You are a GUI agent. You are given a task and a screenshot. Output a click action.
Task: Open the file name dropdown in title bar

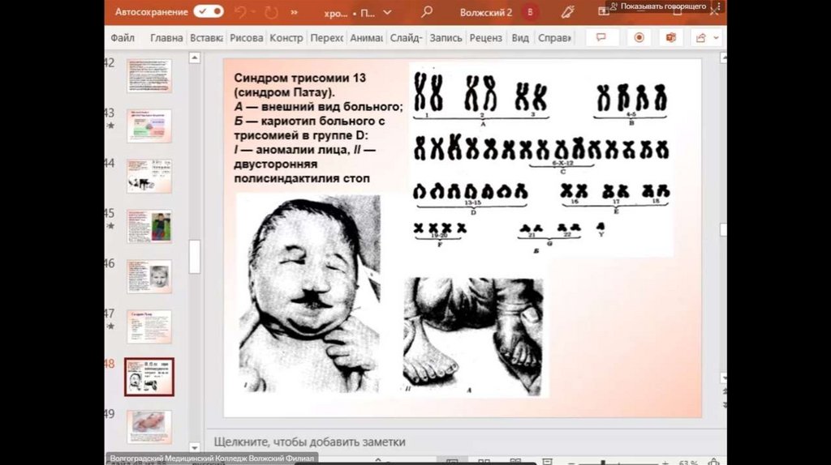tap(386, 13)
